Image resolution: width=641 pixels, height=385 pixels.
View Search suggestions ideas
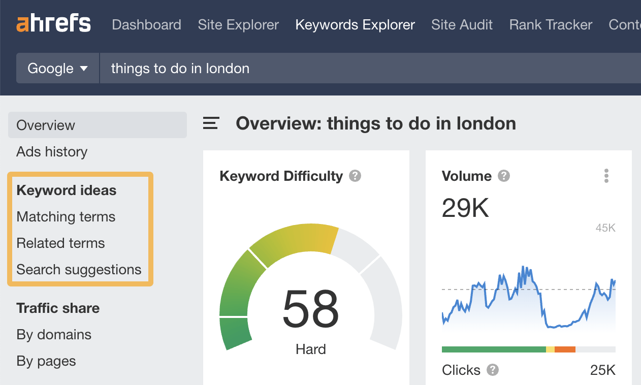[x=79, y=269]
